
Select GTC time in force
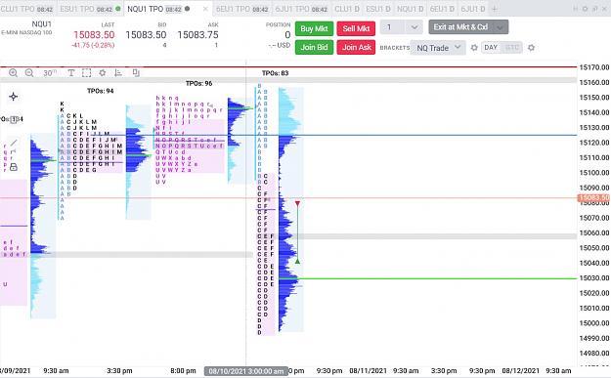coord(511,48)
